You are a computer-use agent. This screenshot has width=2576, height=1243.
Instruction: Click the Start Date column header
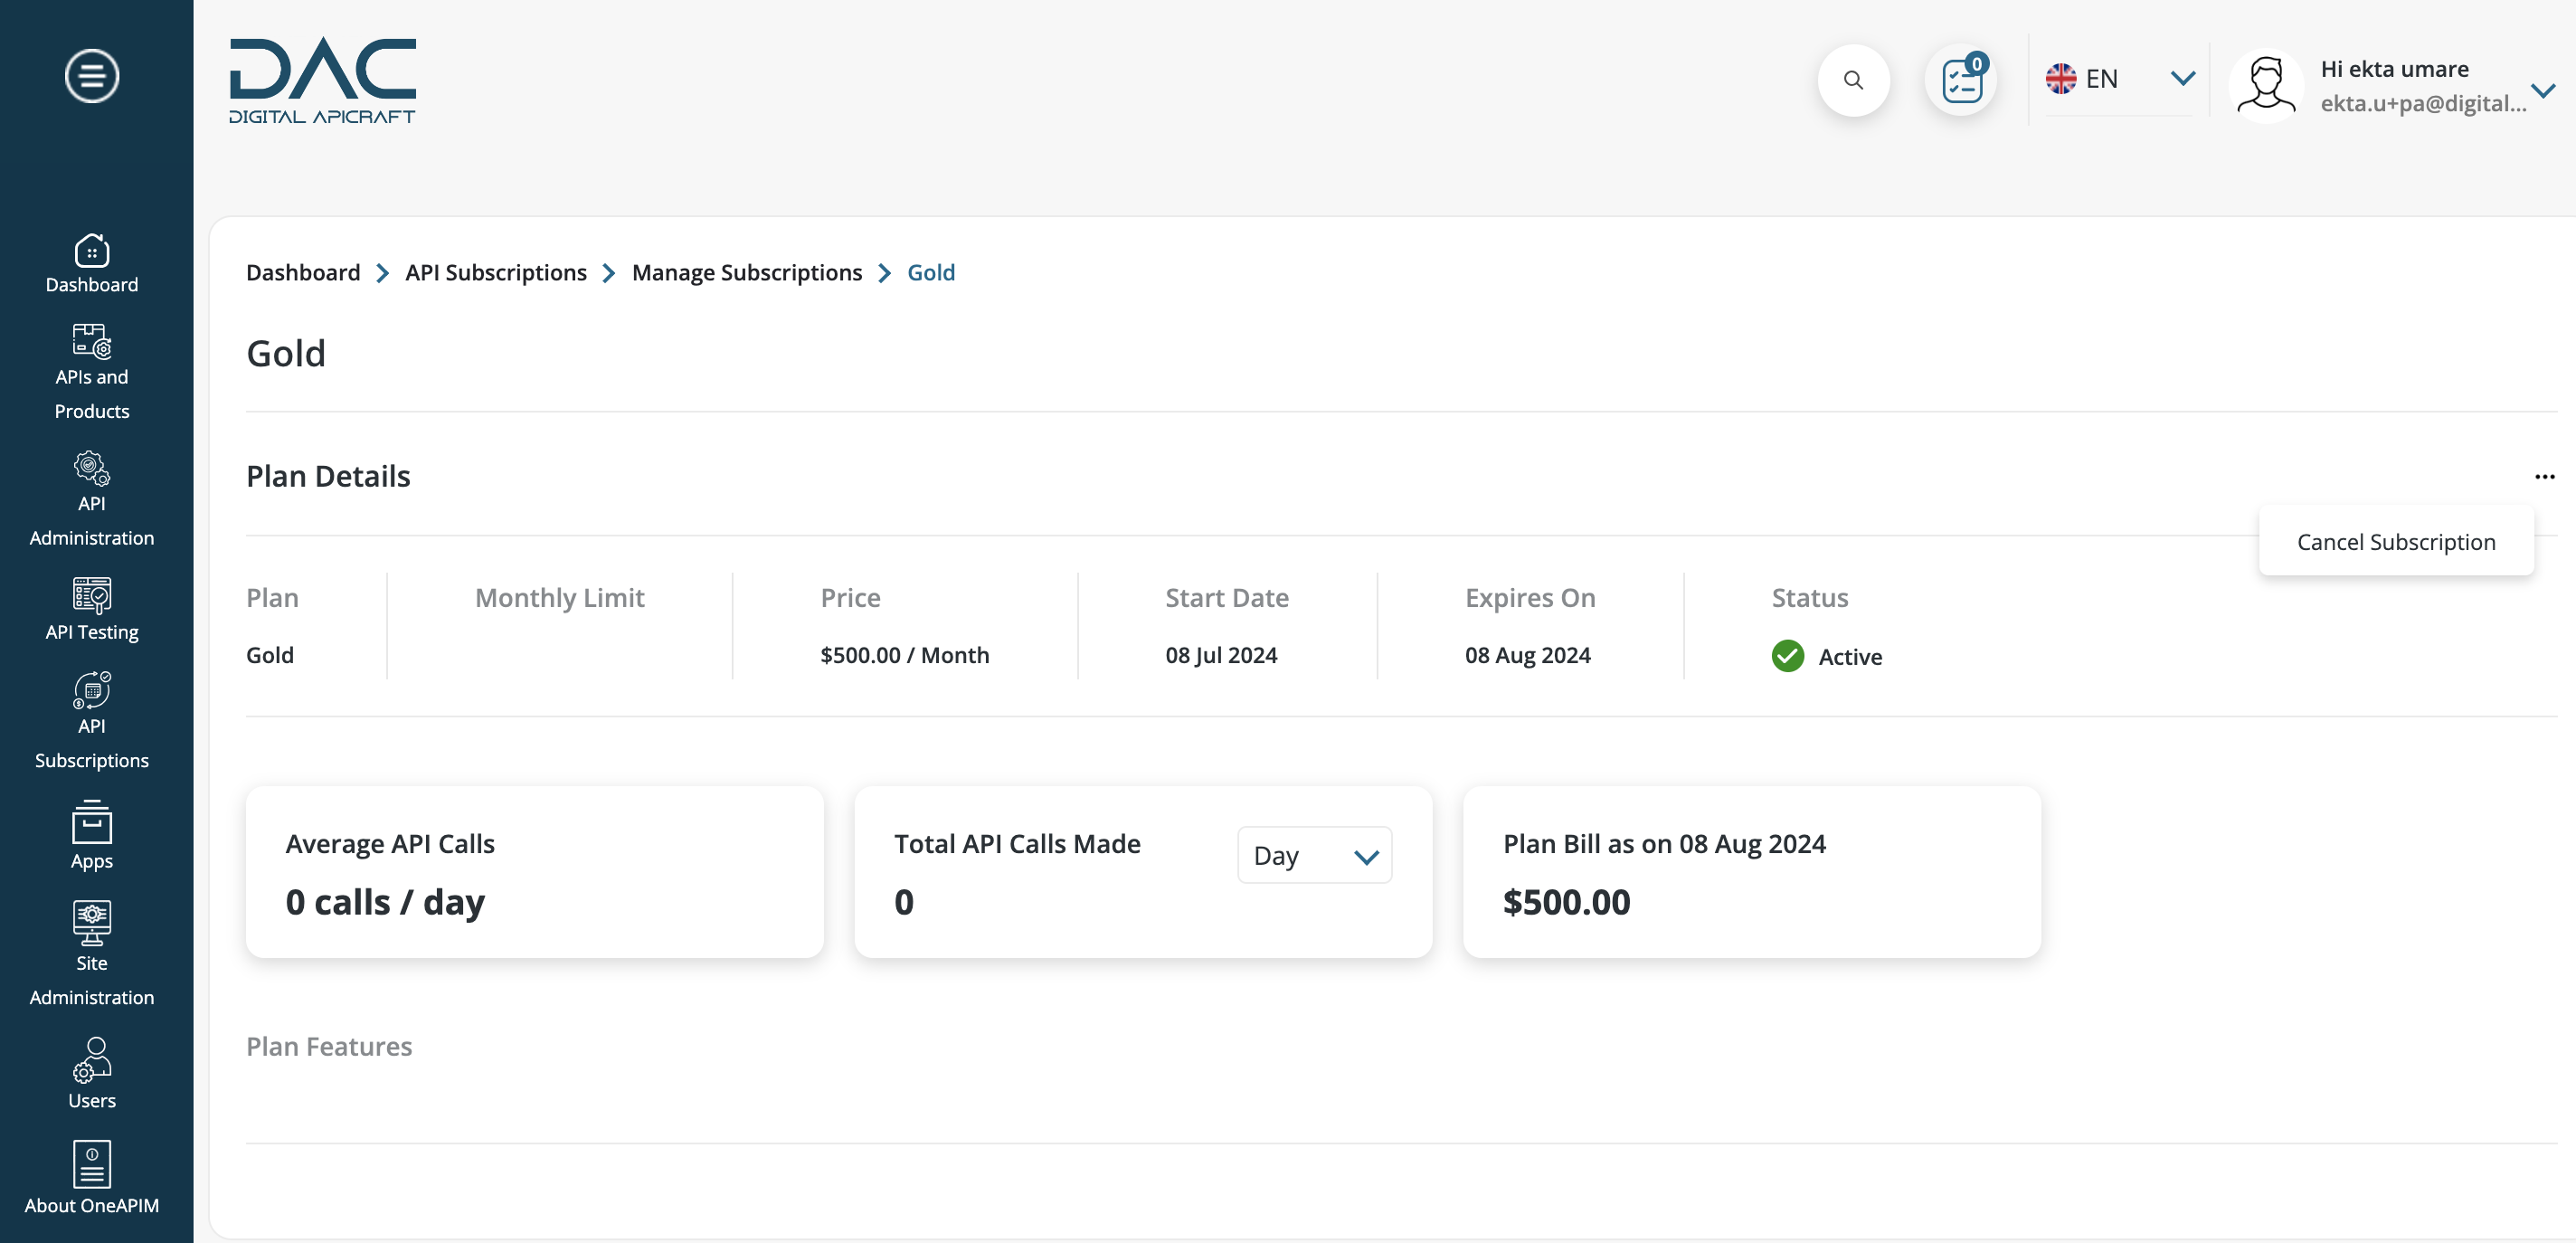[1227, 597]
